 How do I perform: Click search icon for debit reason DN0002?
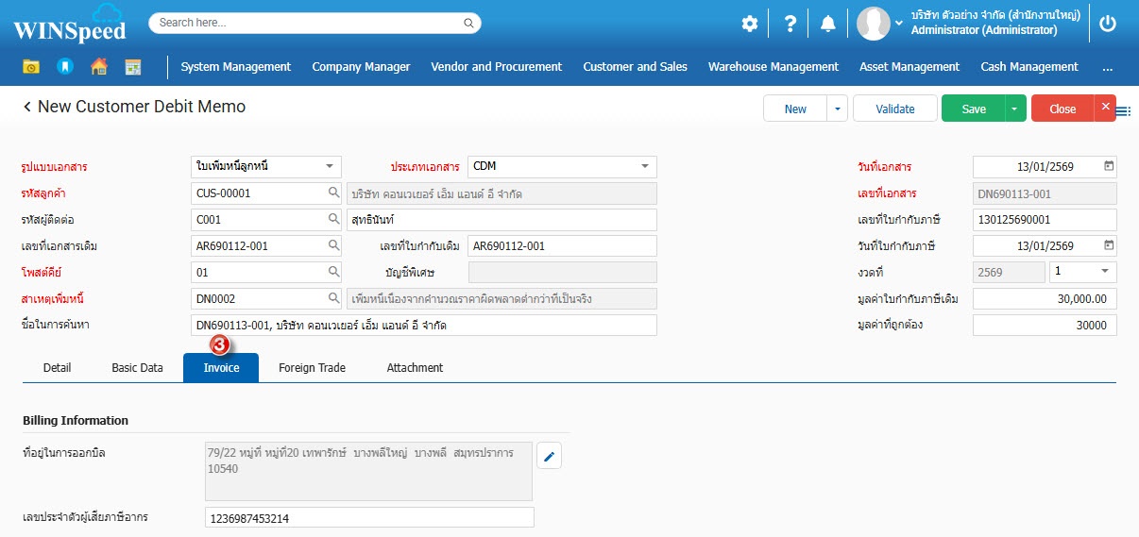click(333, 298)
